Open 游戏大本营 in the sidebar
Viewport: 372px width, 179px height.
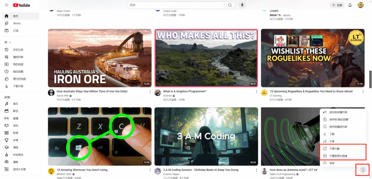click(x=21, y=169)
